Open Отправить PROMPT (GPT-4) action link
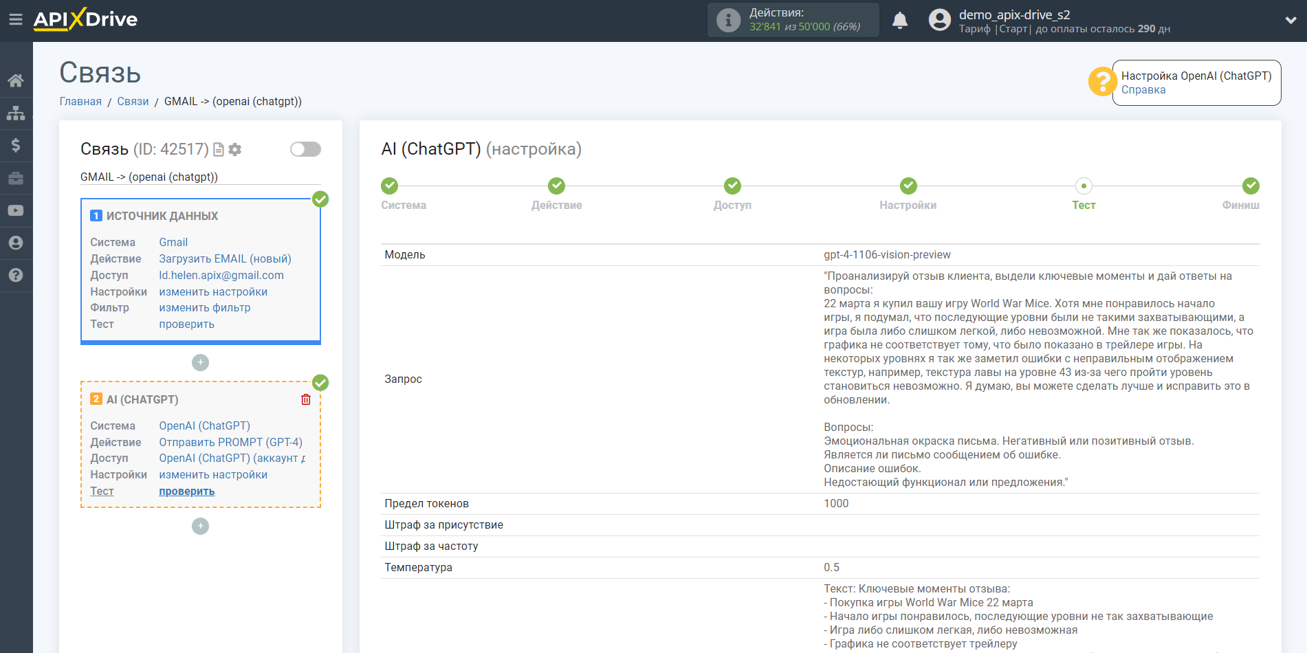Screen dimensions: 1307x653 230,442
